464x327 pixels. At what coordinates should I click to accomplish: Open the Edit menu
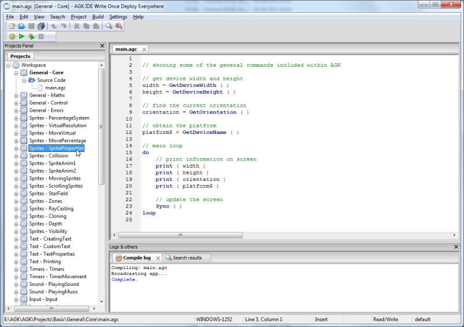[x=24, y=17]
